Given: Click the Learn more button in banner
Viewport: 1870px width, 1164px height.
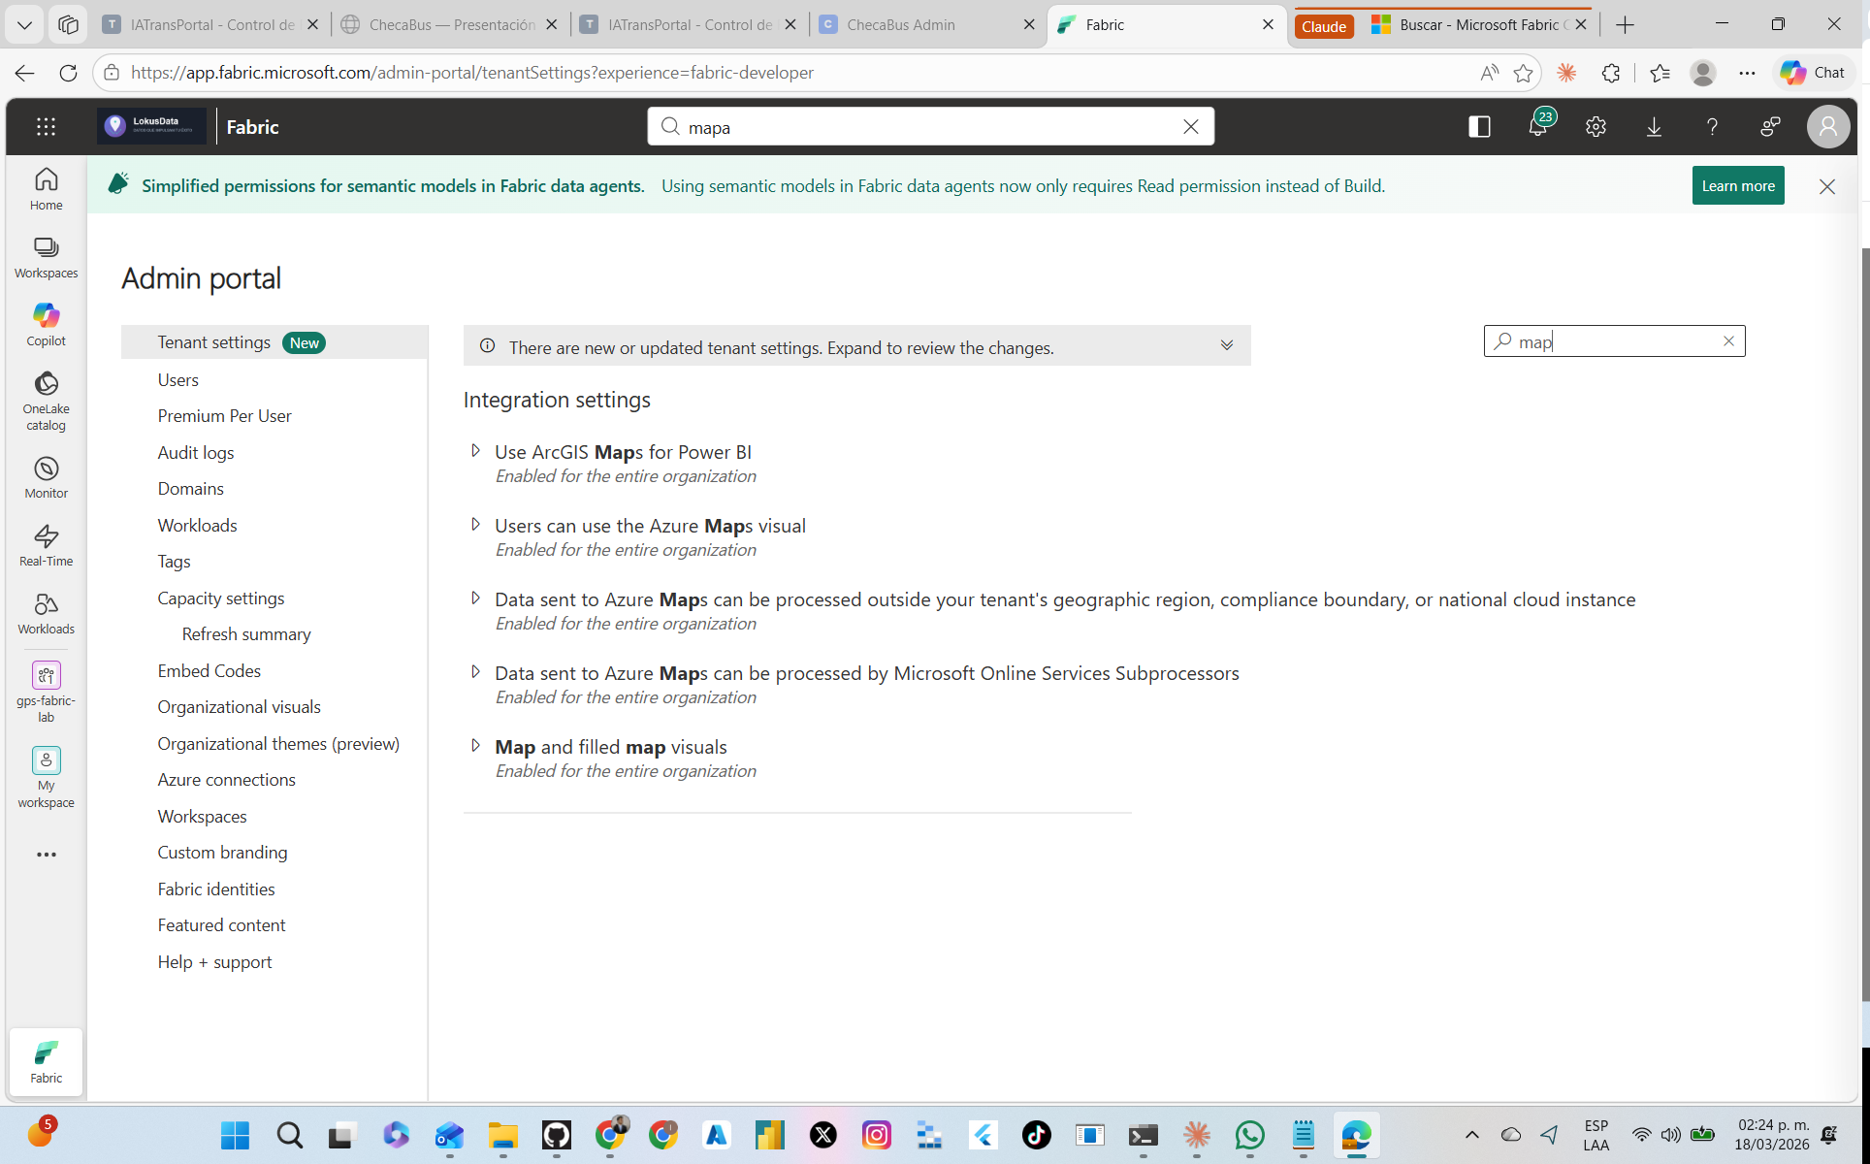Looking at the screenshot, I should 1738,185.
